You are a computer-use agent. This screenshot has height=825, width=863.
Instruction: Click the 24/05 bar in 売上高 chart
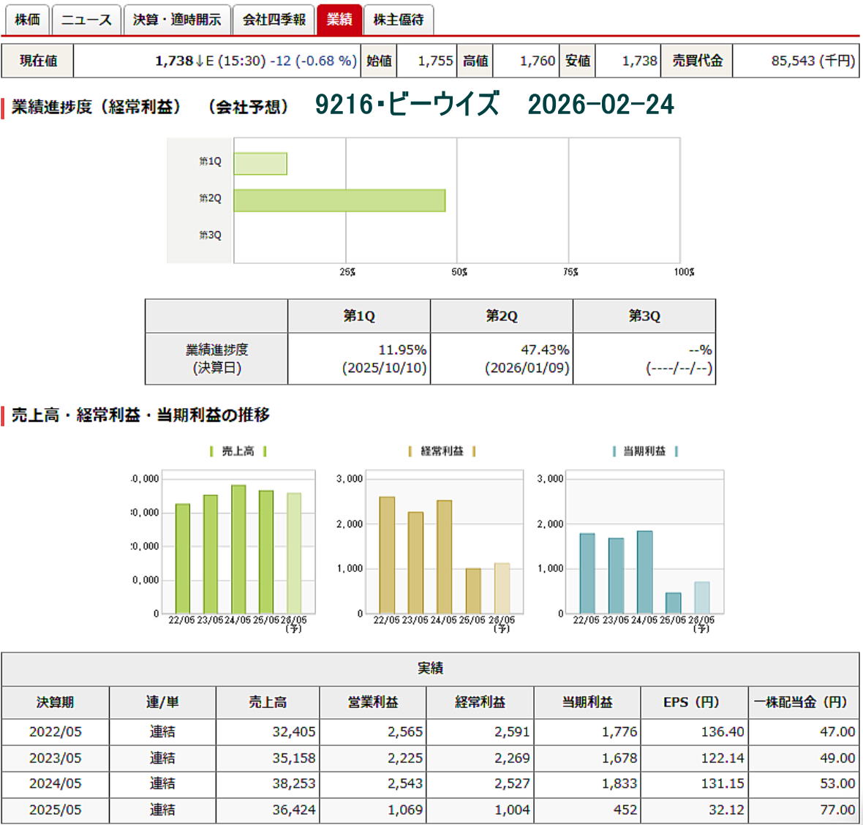click(238, 549)
